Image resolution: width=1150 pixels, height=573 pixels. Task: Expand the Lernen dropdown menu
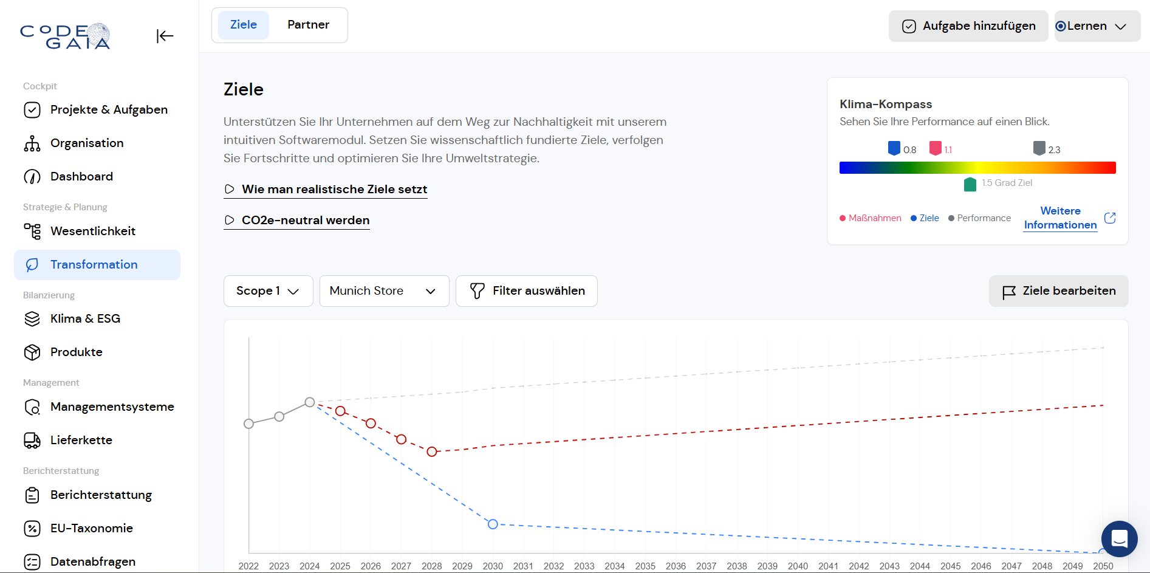coord(1097,26)
